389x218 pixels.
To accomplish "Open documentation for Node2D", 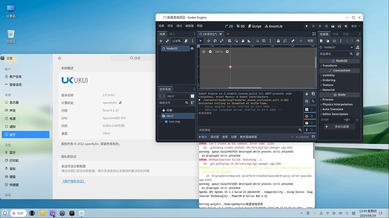I will (x=358, y=47).
